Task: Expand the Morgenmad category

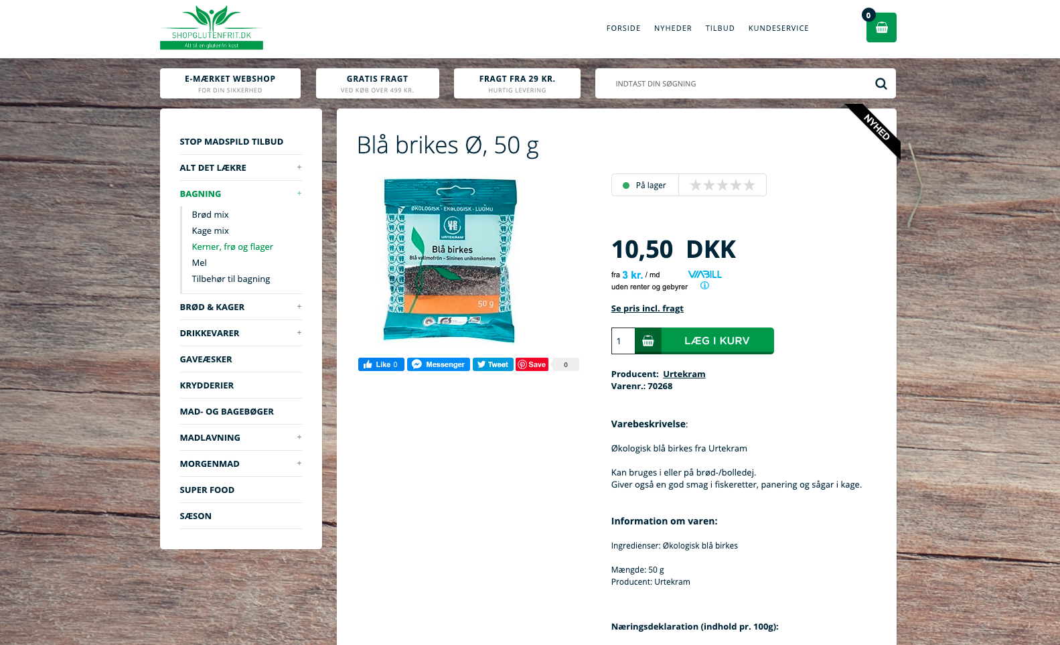Action: point(299,463)
